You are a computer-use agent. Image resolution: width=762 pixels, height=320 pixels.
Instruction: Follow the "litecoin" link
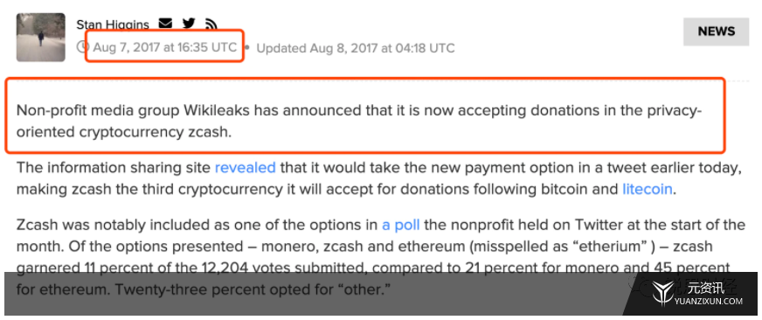pos(648,189)
